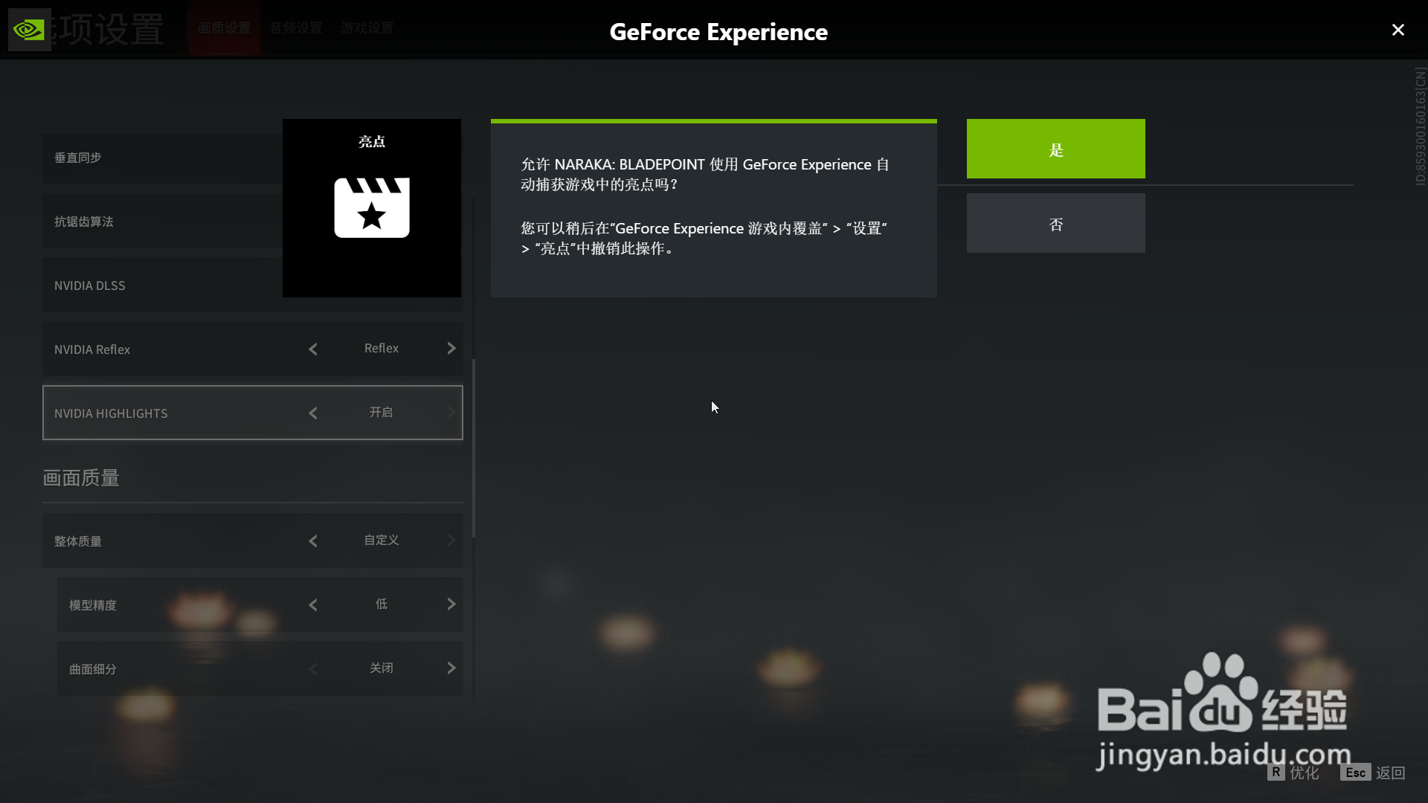This screenshot has height=803, width=1428.
Task: Click the paragraph about undoing in 设置 > 亮点
Action: tap(704, 238)
